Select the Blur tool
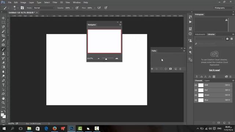Image resolution: width=235 pixels, height=132 pixels. tap(3, 71)
